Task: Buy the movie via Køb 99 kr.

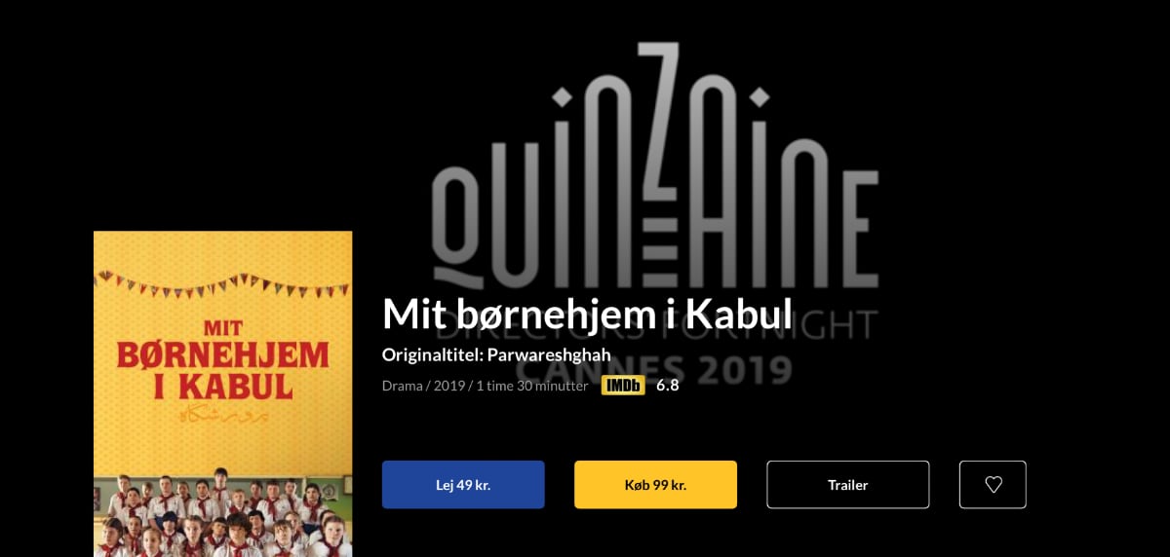Action: [x=655, y=484]
